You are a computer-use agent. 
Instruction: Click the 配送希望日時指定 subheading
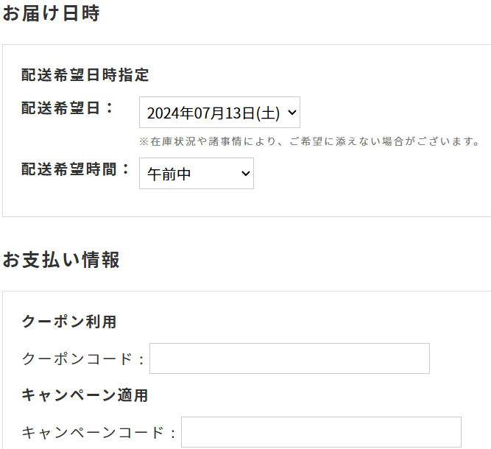85,75
